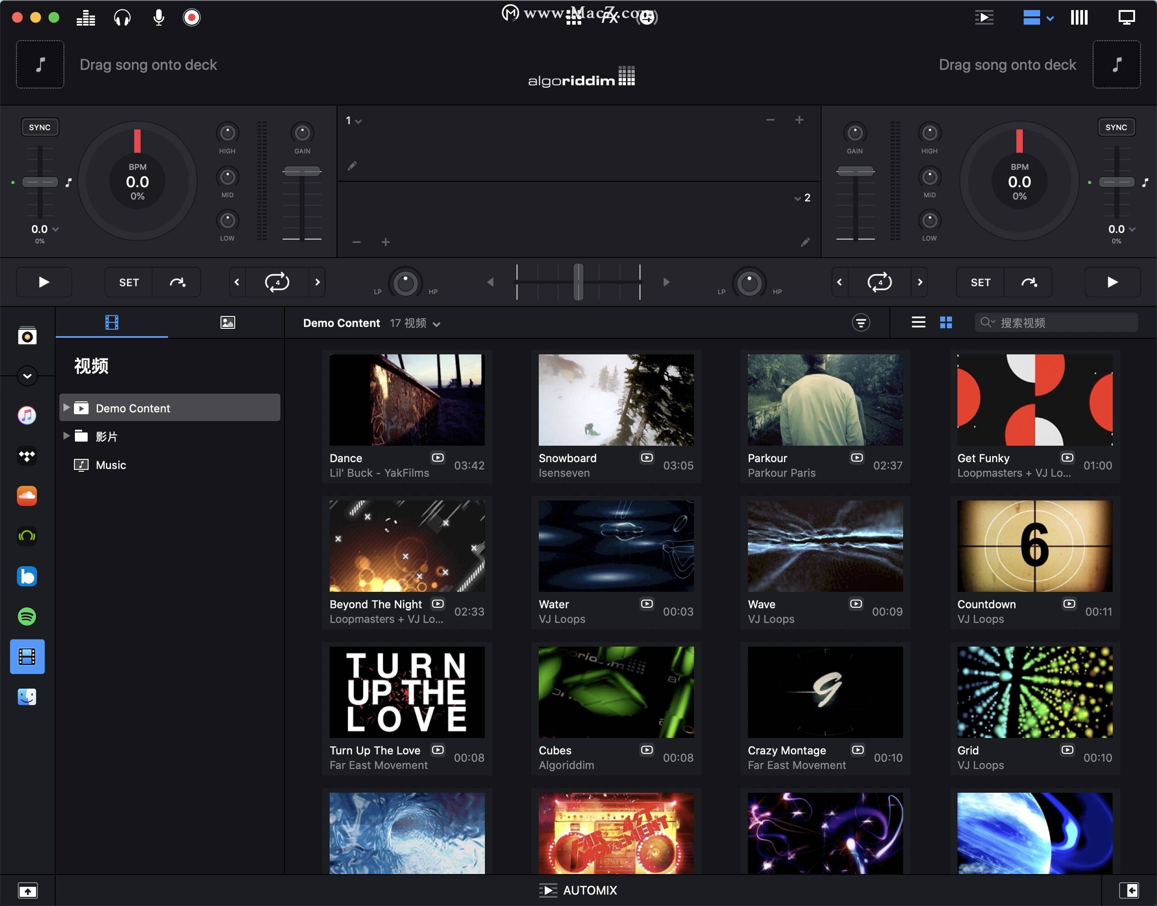Play the right deck
Viewport: 1157px width, 906px height.
(x=1112, y=282)
